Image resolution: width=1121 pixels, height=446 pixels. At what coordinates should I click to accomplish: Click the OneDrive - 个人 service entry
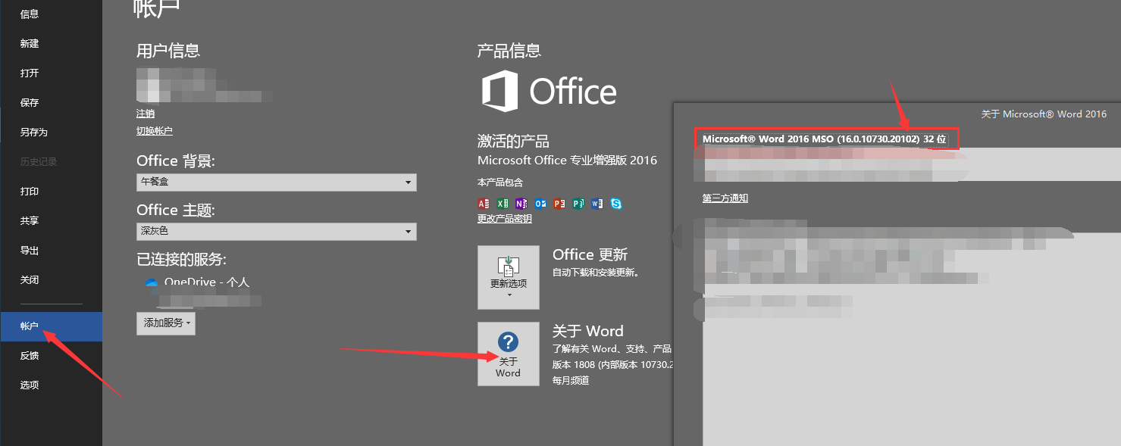click(x=206, y=282)
